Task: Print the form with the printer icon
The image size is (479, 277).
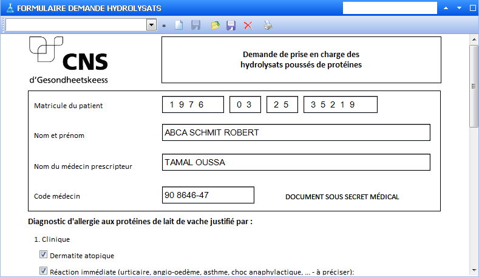Action: pyautogui.click(x=268, y=26)
